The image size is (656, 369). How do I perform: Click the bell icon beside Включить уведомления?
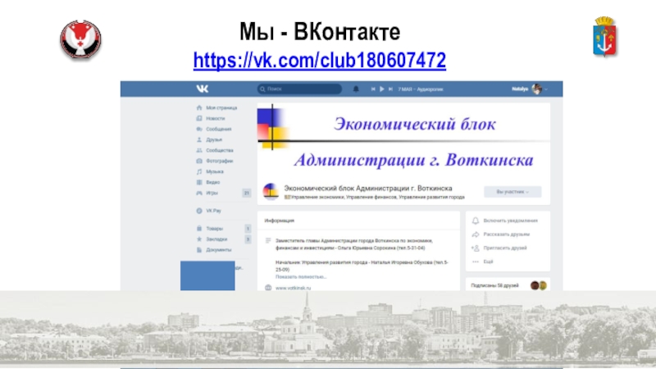[x=476, y=221]
